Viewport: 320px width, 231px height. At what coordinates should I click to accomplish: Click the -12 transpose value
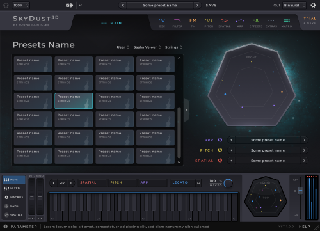[x=62, y=183]
